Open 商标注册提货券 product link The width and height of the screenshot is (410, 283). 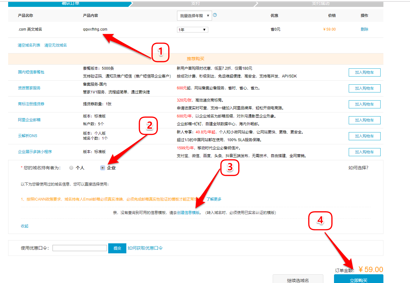31,104
